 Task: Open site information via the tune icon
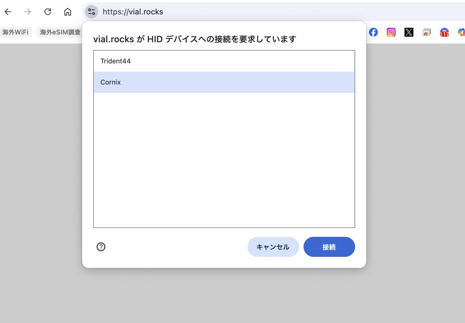[91, 12]
